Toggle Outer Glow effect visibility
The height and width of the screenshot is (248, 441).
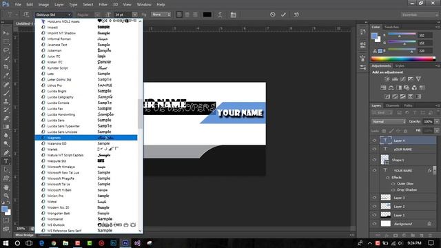click(x=393, y=184)
